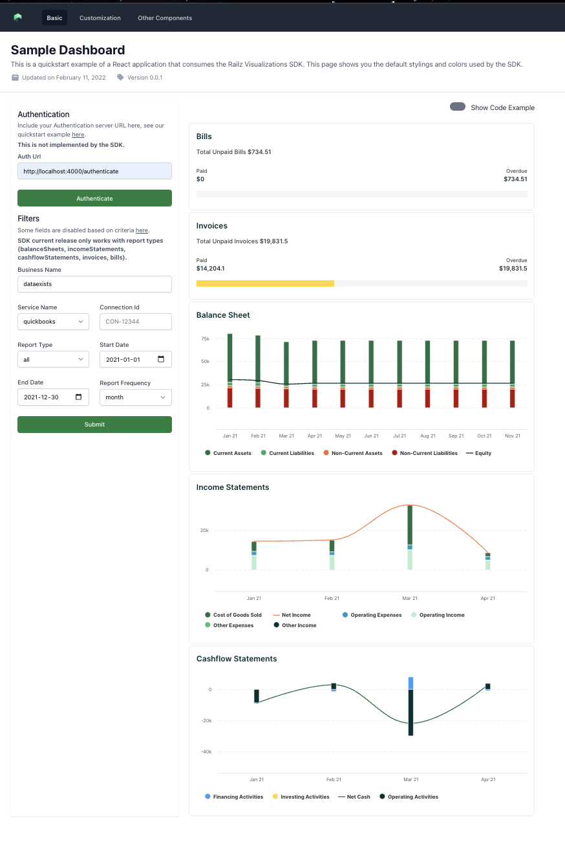Toggle Equity line legend item

(479, 453)
